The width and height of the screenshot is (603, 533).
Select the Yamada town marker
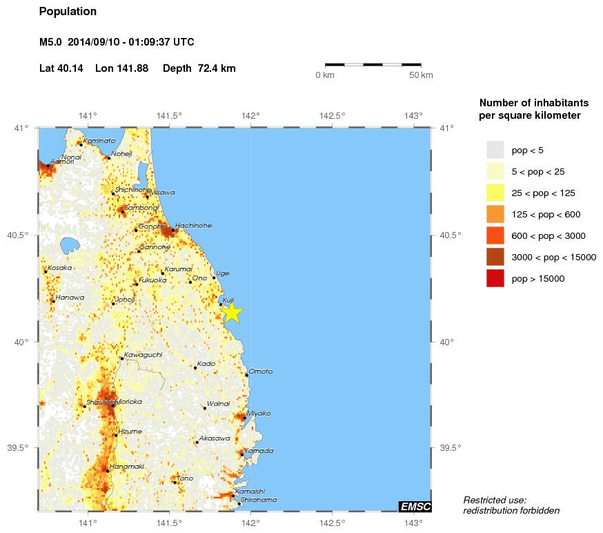pyautogui.click(x=242, y=456)
